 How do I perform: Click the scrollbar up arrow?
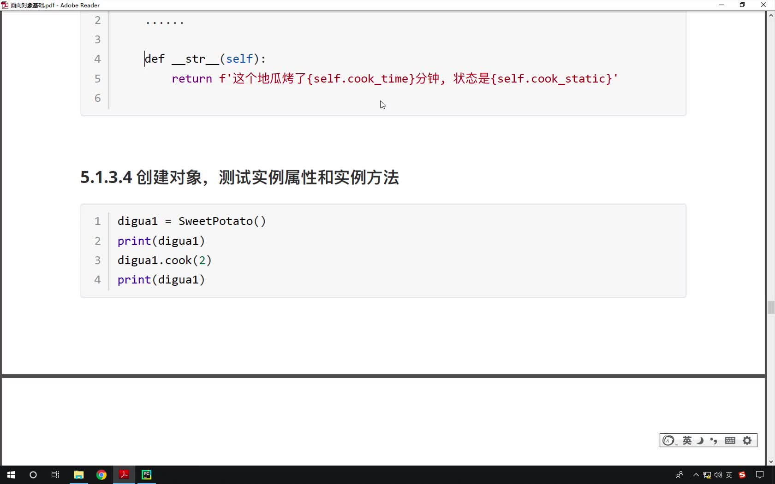point(771,15)
